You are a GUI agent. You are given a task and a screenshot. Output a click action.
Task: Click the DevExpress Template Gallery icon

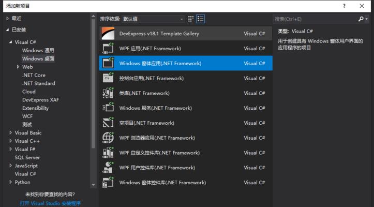pos(108,34)
